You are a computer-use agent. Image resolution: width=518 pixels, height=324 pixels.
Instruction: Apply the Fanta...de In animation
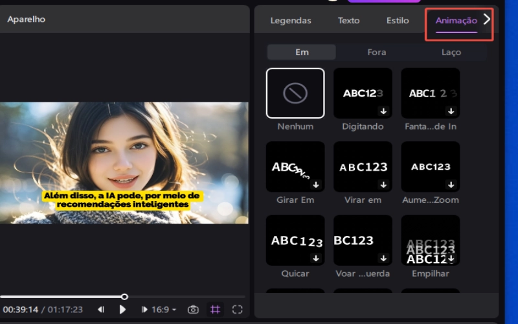[x=431, y=93]
